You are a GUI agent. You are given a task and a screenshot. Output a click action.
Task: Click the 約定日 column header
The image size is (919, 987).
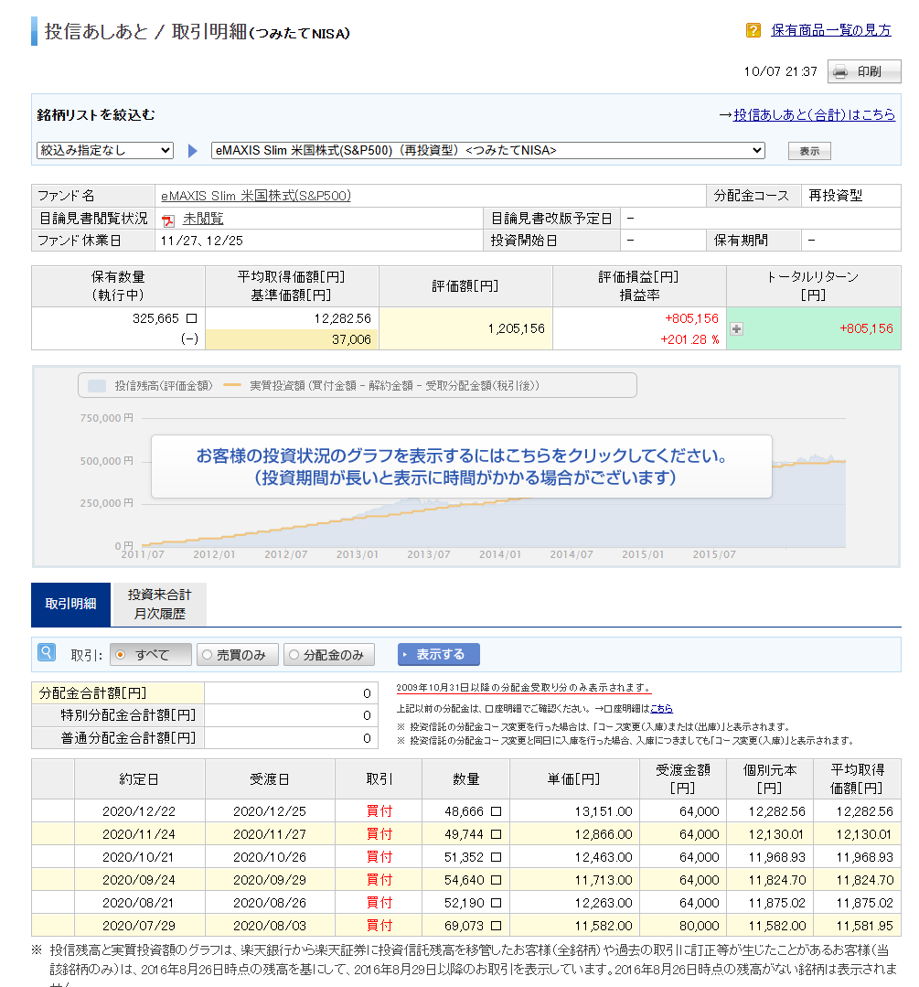point(139,779)
